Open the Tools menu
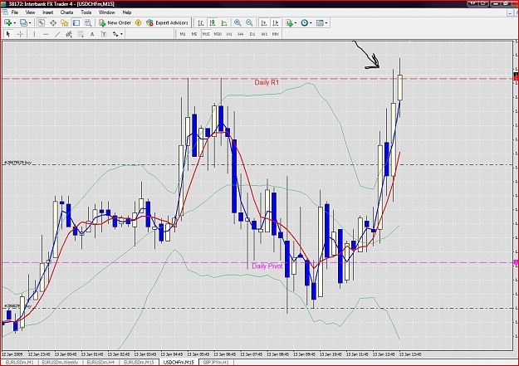Image resolution: width=519 pixels, height=366 pixels. click(86, 12)
